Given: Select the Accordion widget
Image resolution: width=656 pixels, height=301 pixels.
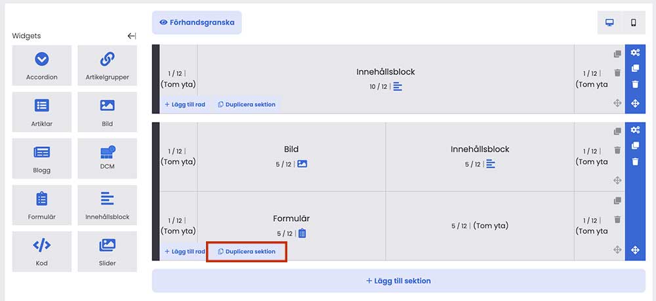Looking at the screenshot, I should [x=42, y=66].
